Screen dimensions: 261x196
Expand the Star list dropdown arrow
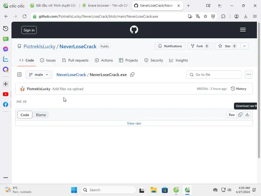(244, 46)
